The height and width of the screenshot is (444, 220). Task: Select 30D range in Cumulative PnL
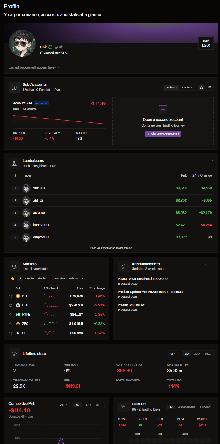(88, 405)
